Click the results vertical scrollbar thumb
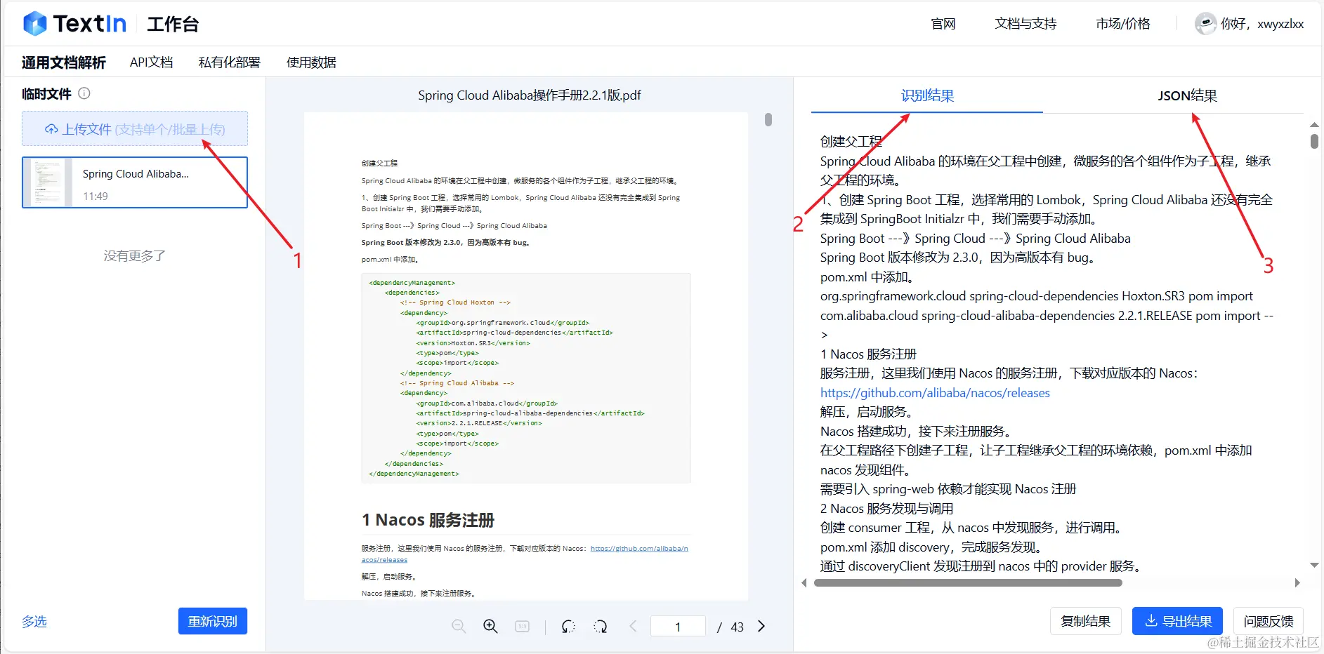The width and height of the screenshot is (1324, 654). [x=1314, y=141]
